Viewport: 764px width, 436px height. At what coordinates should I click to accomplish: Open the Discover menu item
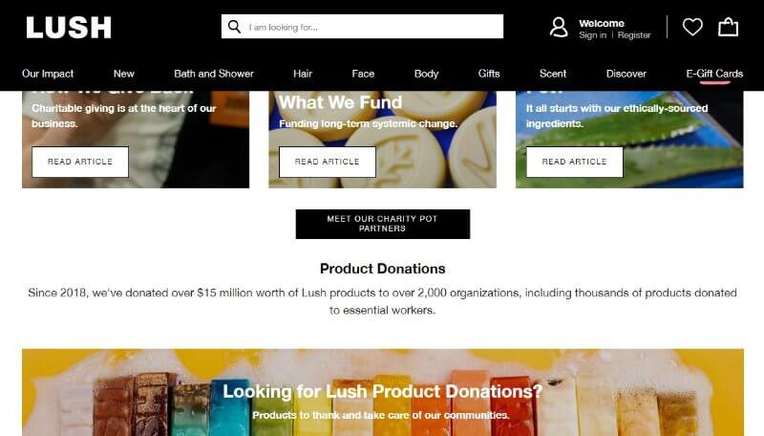[x=626, y=74]
